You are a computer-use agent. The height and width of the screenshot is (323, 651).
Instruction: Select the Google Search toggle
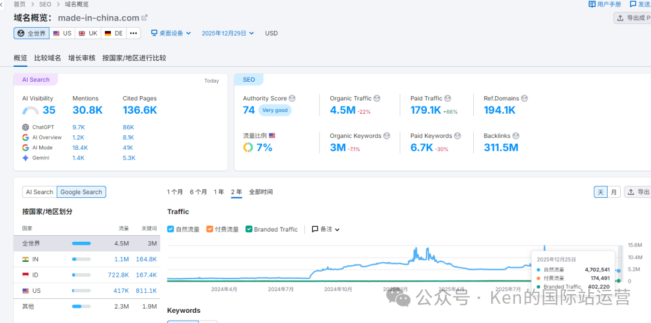[81, 192]
